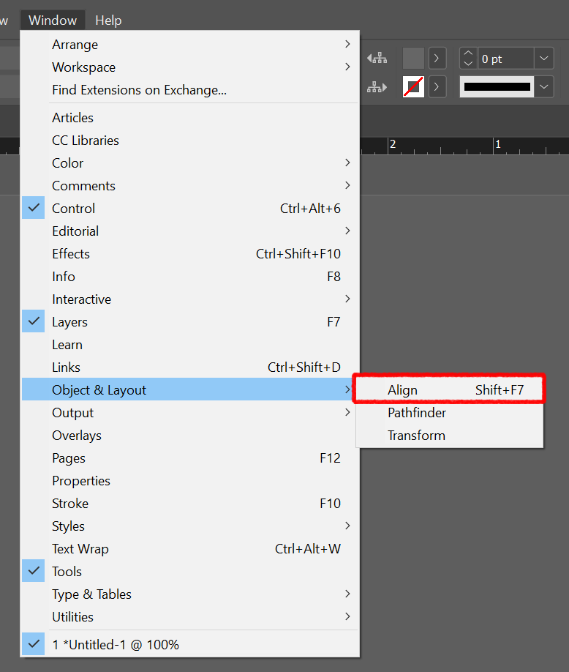569x672 pixels.
Task: Open the Links panel
Action: coord(191,367)
